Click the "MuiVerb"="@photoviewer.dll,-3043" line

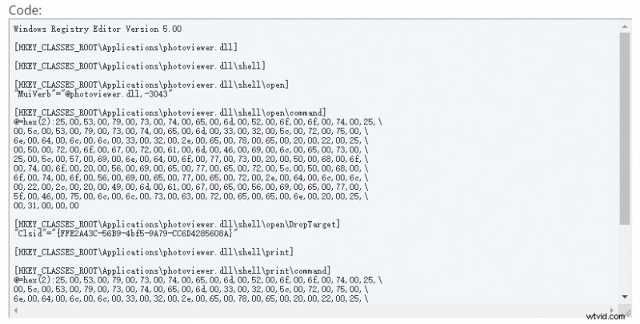tap(86, 93)
